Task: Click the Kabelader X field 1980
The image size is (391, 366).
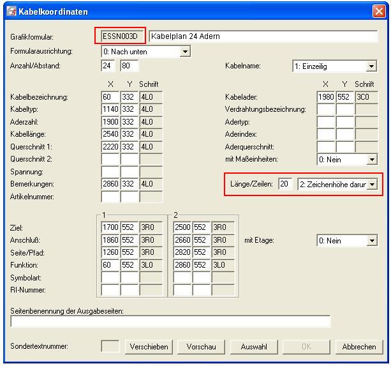Action: [x=326, y=97]
